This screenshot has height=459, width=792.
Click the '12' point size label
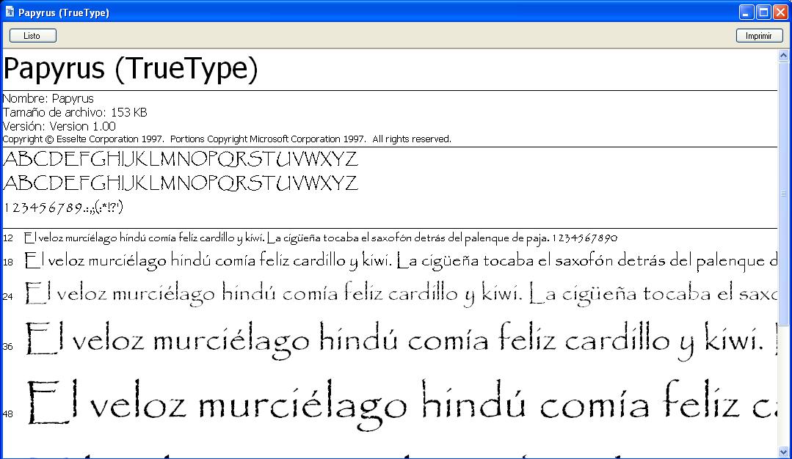click(x=8, y=238)
